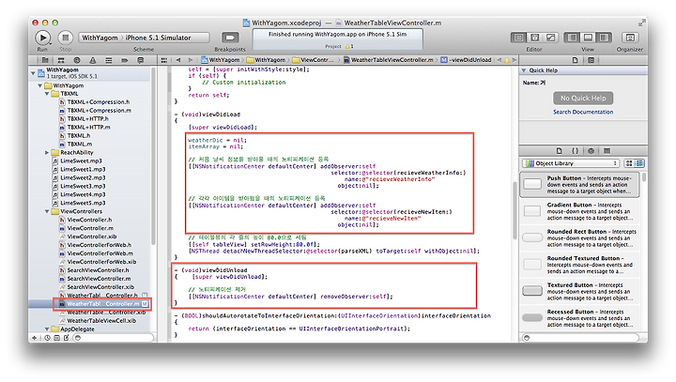Go back in editor history
The height and width of the screenshot is (382, 676).
(178, 60)
